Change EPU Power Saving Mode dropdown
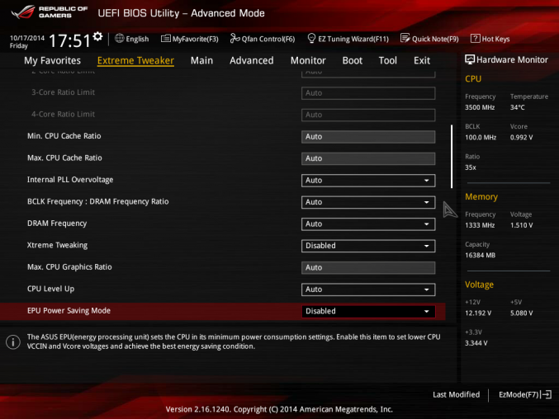 [367, 312]
